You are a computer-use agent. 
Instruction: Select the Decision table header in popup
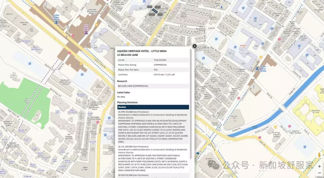[x=153, y=107]
